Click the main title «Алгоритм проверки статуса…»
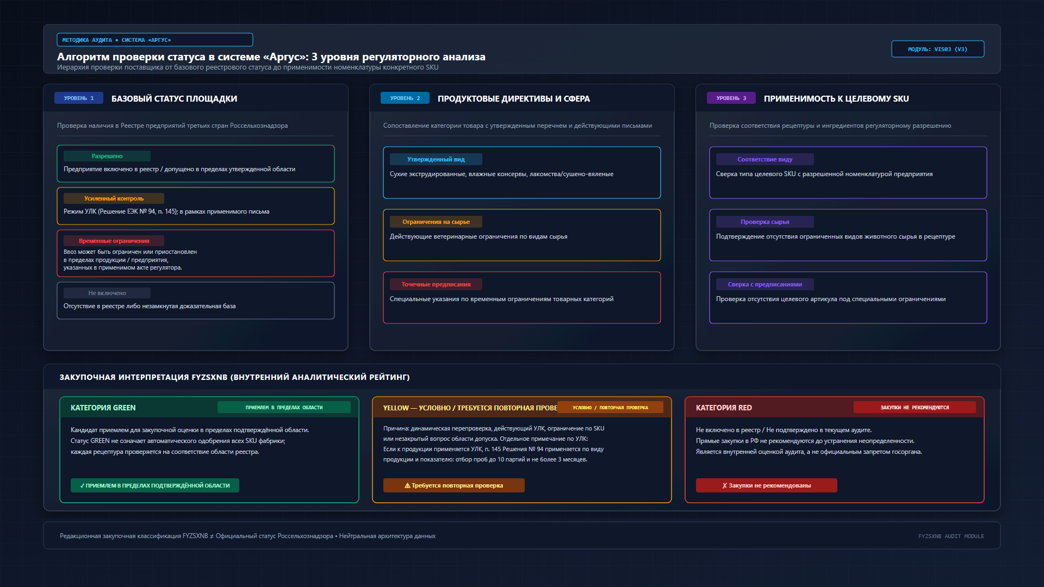This screenshot has width=1044, height=587. click(x=271, y=57)
